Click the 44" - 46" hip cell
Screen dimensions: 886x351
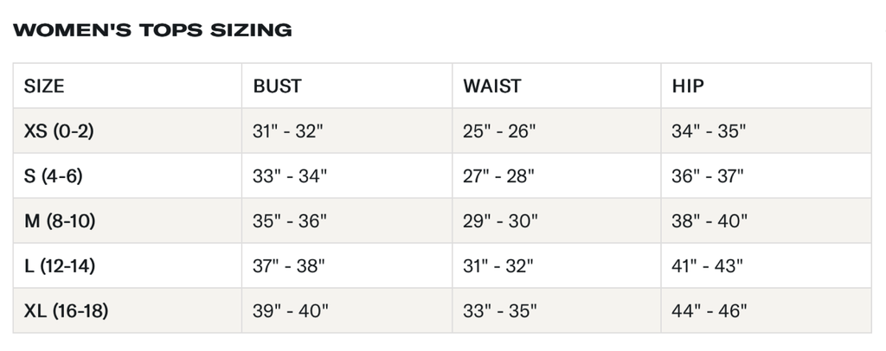(709, 311)
